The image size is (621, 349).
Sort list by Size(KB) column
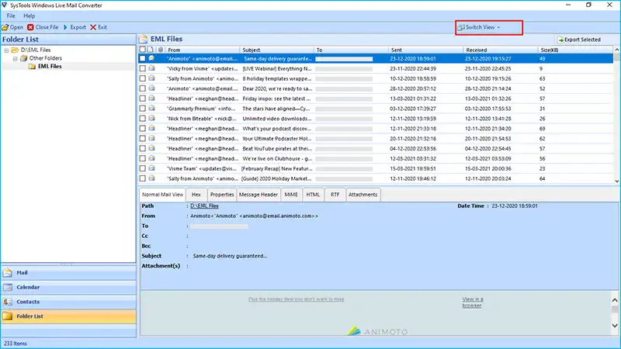coord(575,50)
